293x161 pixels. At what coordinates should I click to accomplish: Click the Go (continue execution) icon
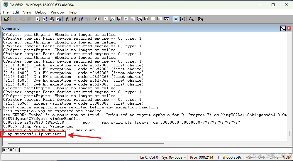(38, 19)
